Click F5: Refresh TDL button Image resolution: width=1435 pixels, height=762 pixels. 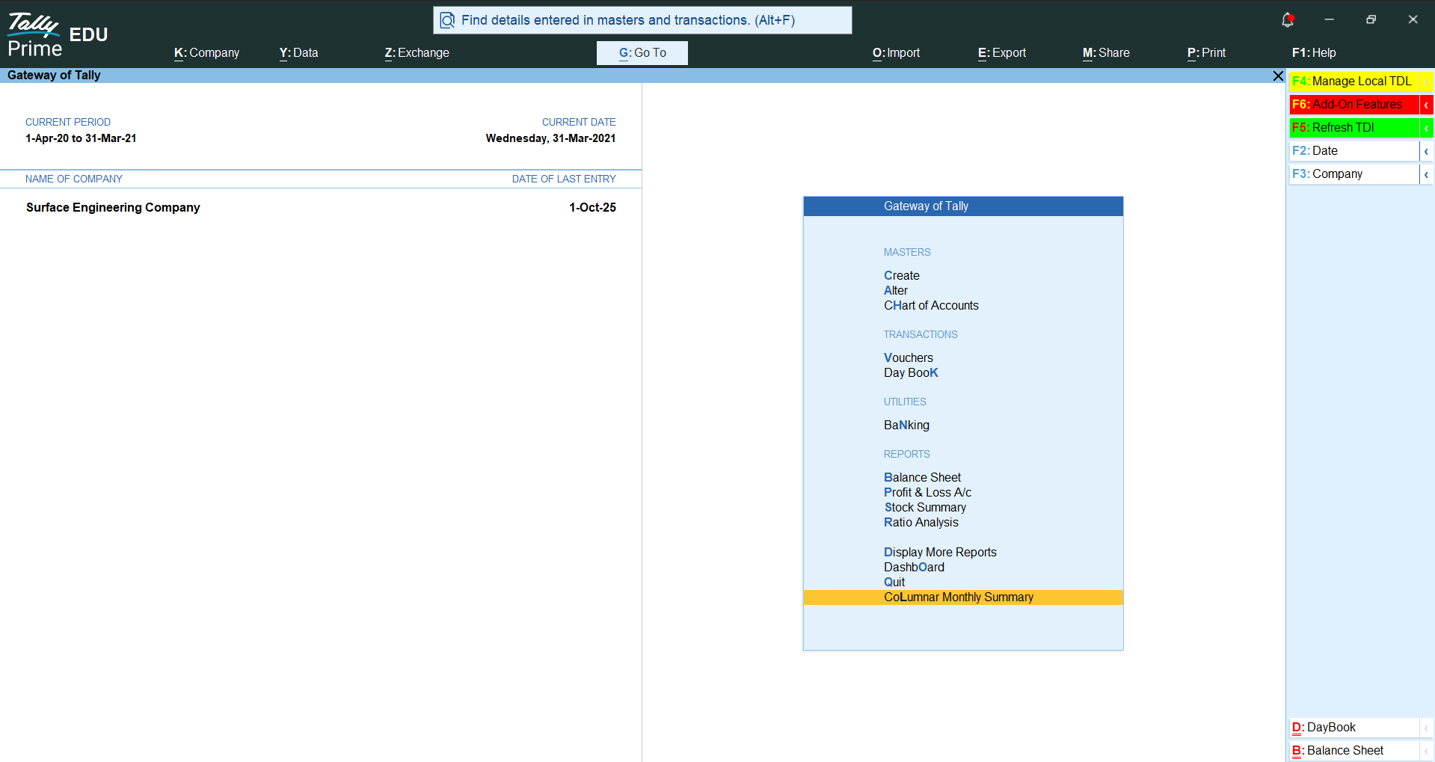click(x=1354, y=128)
